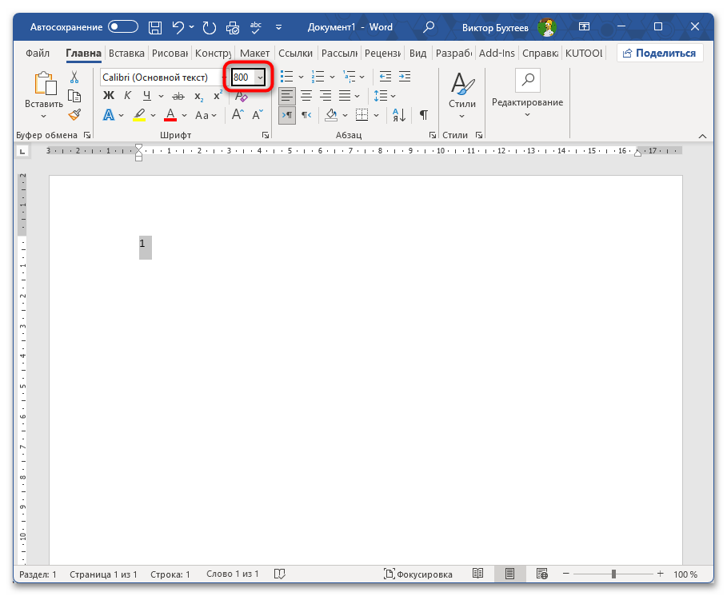Image resolution: width=727 pixels, height=596 pixels.
Task: Toggle the Autosave switch
Action: click(123, 27)
